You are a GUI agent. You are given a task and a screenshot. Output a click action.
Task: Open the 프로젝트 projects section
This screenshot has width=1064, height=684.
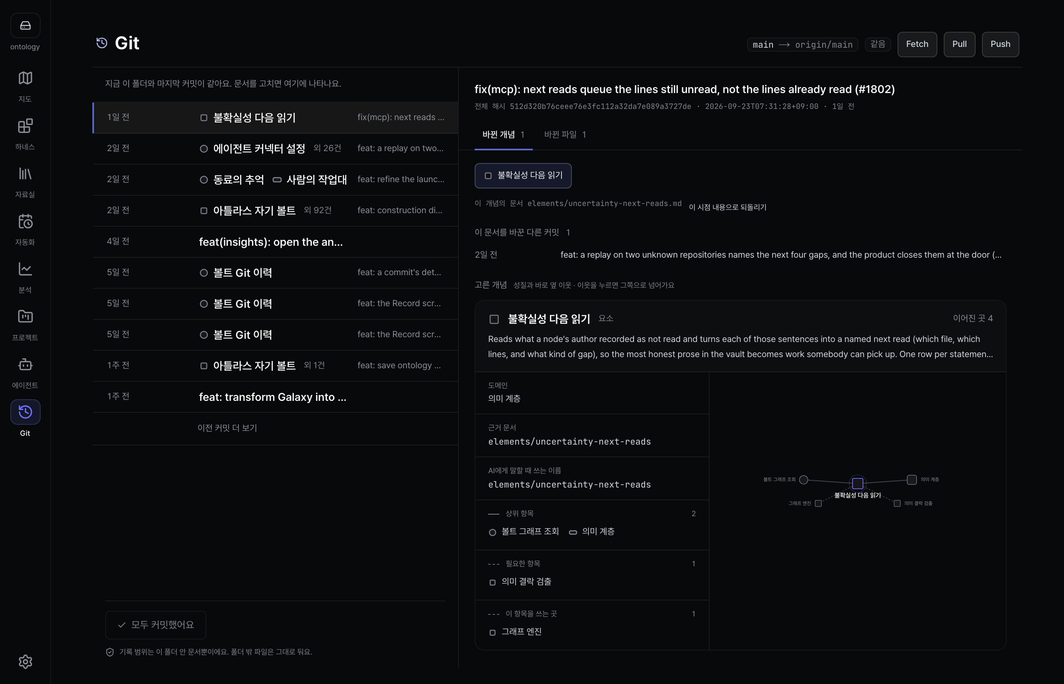[25, 324]
